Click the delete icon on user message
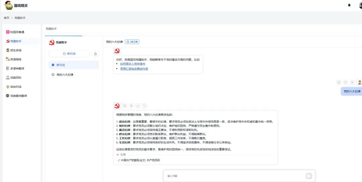This screenshot has height=182, width=362. pos(352,82)
